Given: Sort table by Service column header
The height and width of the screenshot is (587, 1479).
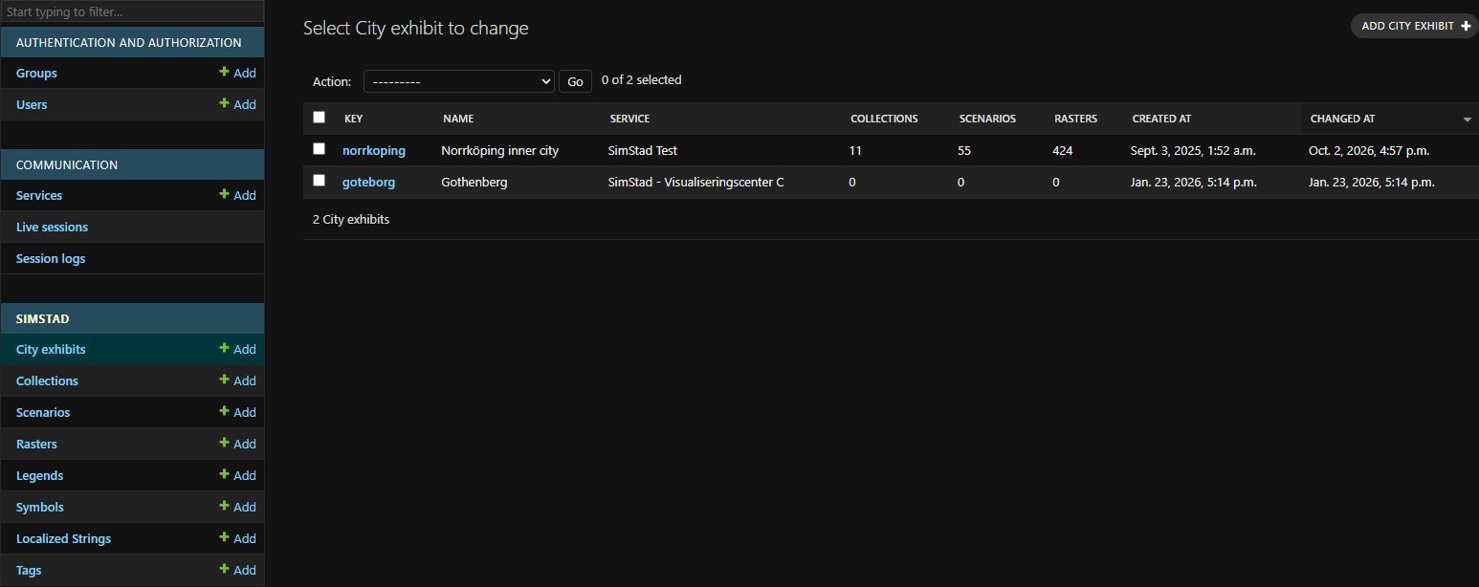Looking at the screenshot, I should point(629,119).
